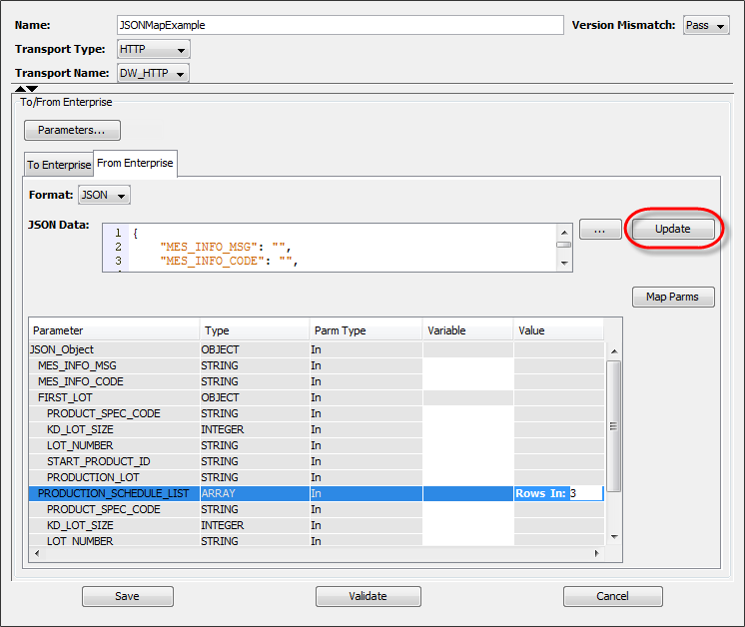Click in the Name text field
Screen dimensions: 745x627
point(340,25)
